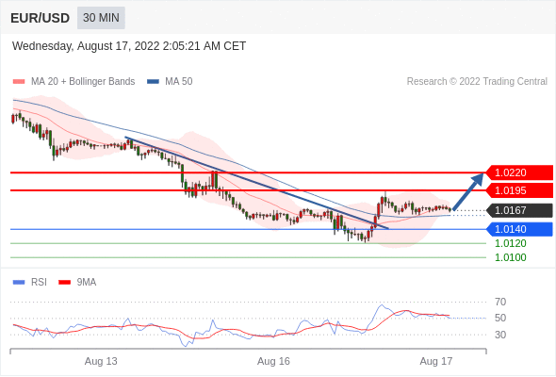Click the blue upward forecast arrow
The image size is (556, 377).
click(x=468, y=191)
